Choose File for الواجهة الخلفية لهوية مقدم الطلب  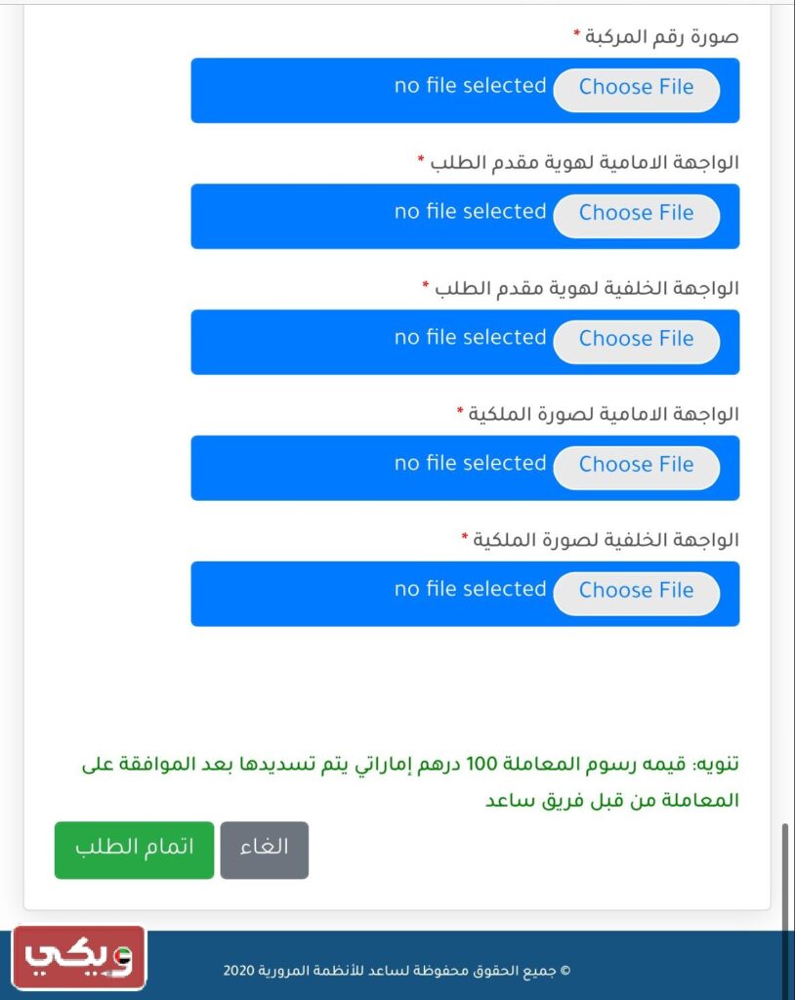(x=636, y=339)
